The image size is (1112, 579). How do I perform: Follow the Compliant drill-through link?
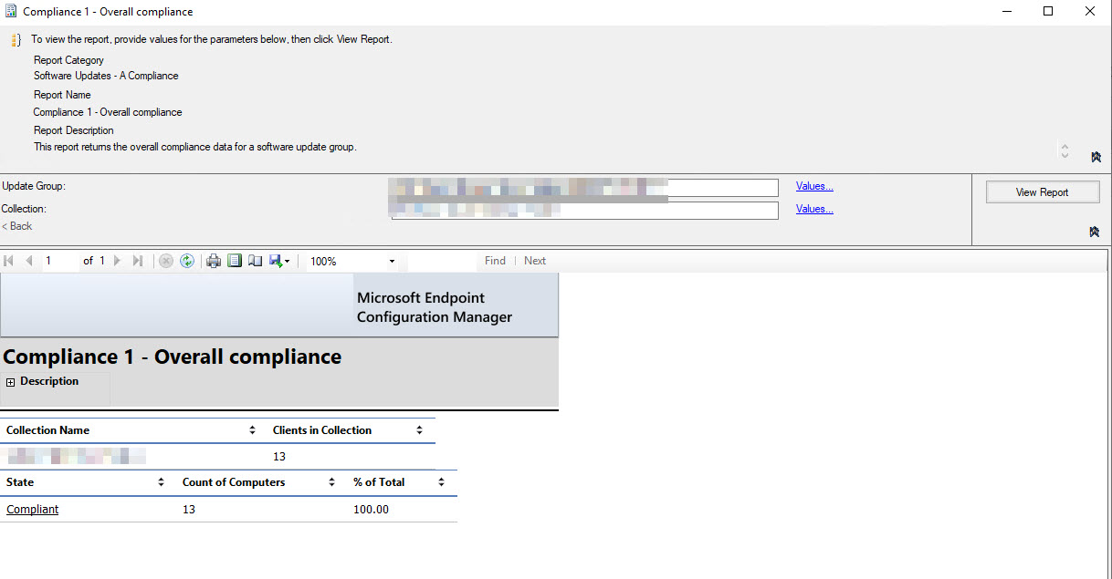[x=32, y=509]
